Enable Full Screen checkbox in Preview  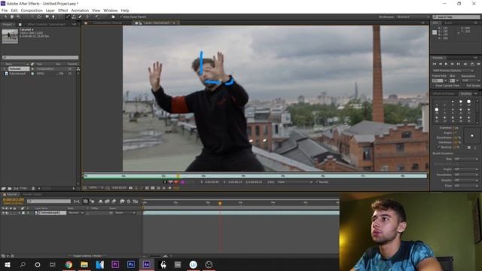[464, 85]
